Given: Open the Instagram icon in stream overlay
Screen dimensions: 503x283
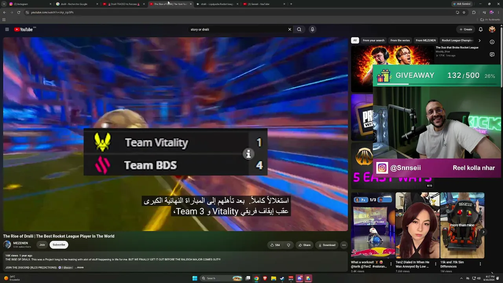Looking at the screenshot, I should pos(382,168).
